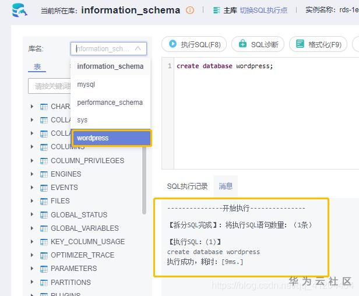Click the SQL诊断 button

pos(258,44)
